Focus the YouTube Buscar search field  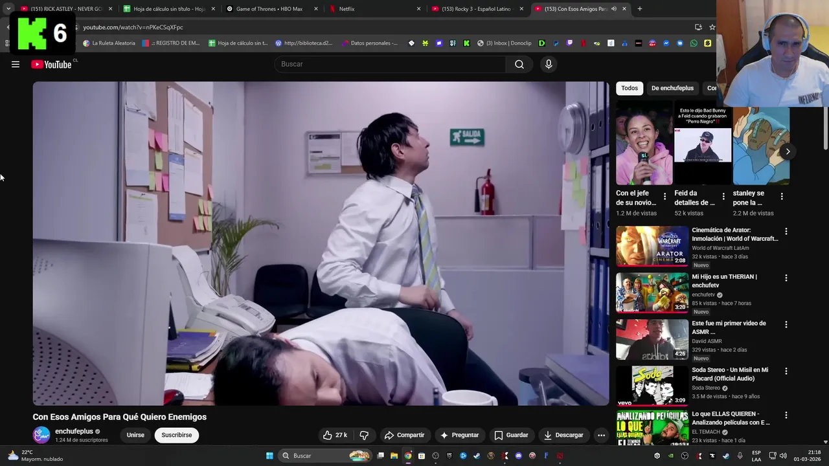(391, 64)
